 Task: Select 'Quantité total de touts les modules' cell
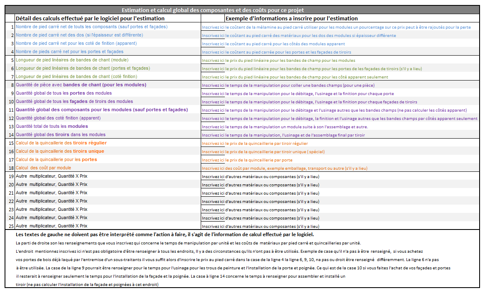tap(52, 127)
